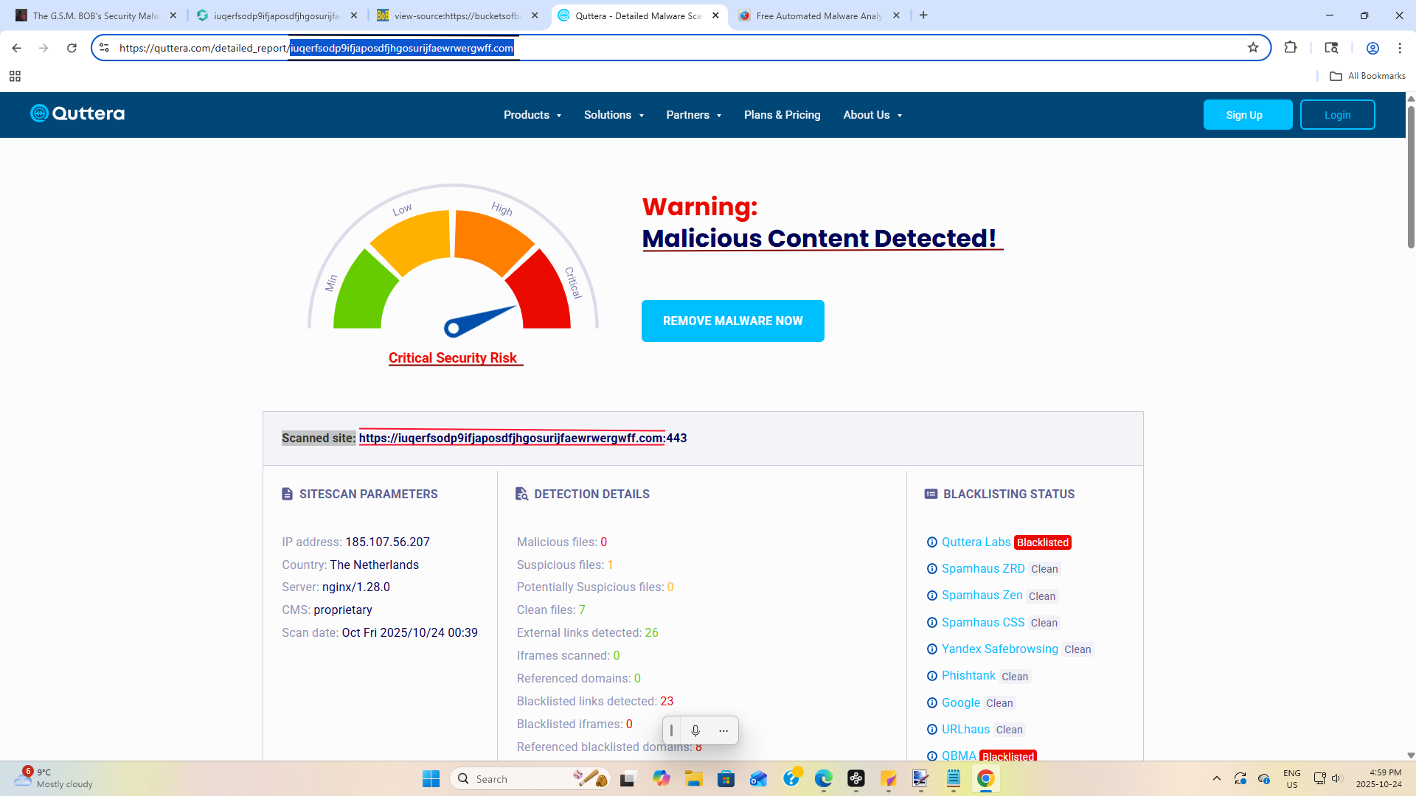Click info icon beside Phishtank

932,676
